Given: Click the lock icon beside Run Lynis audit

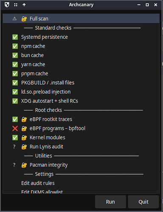Looking at the screenshot, I should (x=24, y=147).
